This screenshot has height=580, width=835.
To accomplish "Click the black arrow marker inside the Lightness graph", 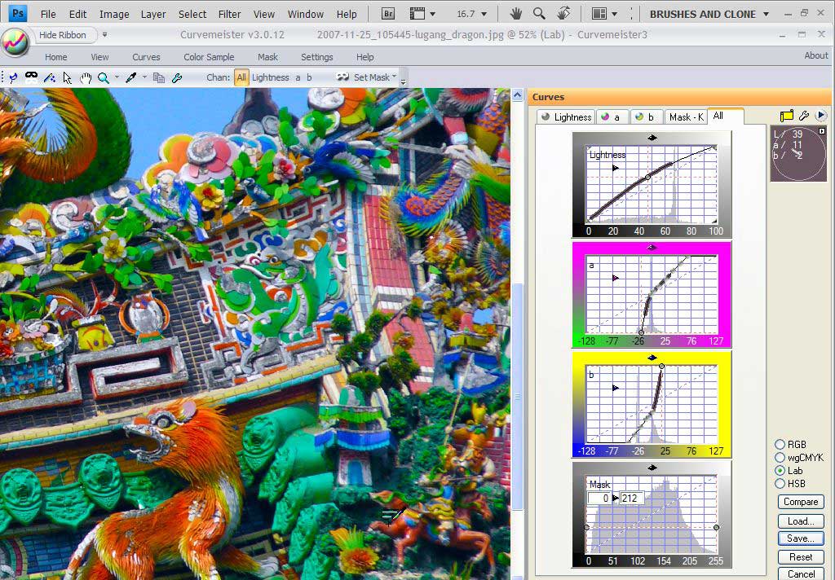I will tap(616, 168).
